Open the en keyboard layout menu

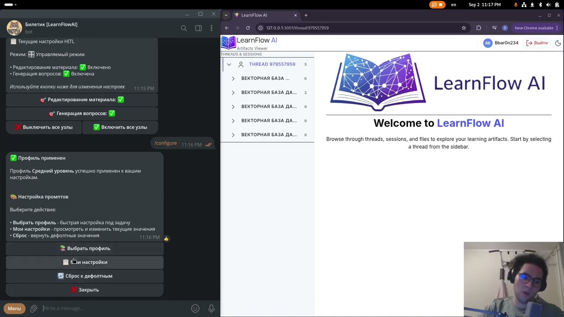tap(453, 4)
